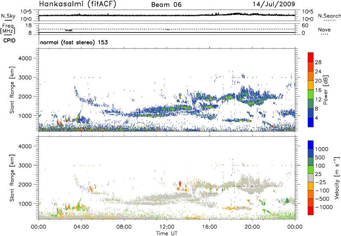Click the 'CPID' label
341x236 pixels.
9,40
